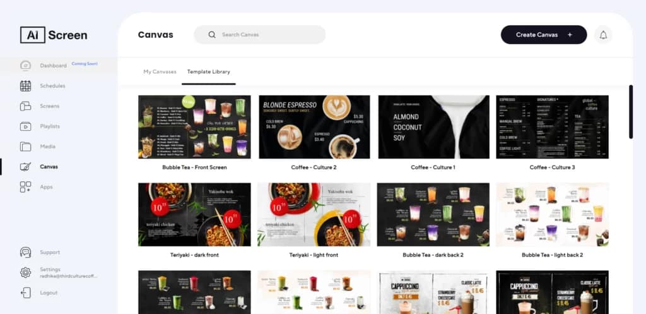Click the Screens sidebar icon

point(25,106)
